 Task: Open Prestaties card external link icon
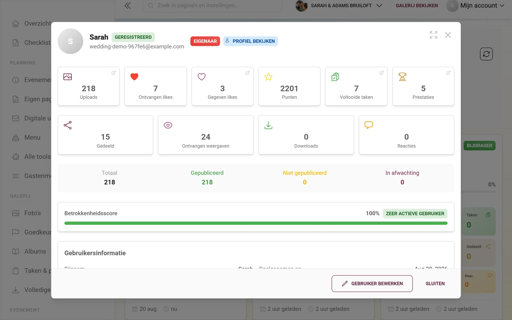[448, 73]
